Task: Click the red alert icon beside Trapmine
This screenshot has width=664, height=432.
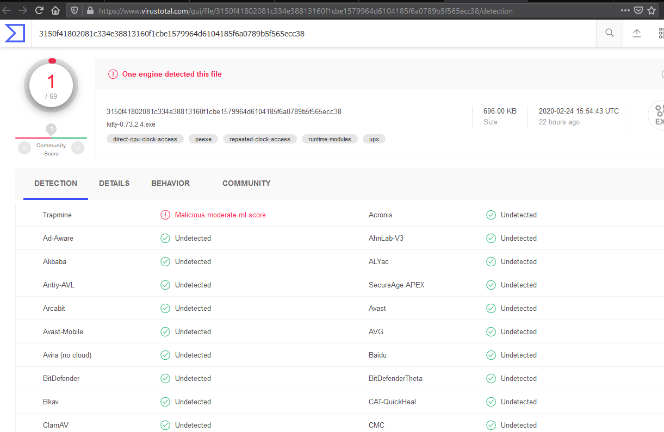Action: 165,215
